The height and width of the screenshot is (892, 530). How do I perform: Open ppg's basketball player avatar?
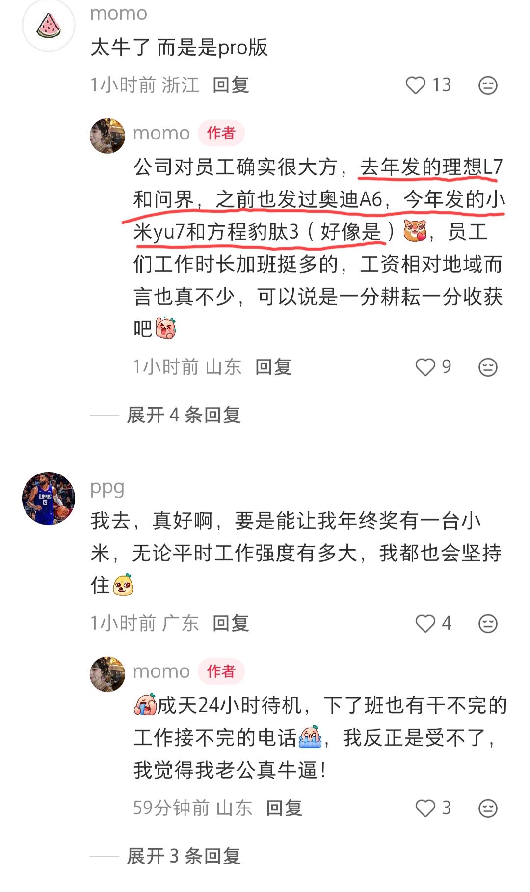[49, 499]
